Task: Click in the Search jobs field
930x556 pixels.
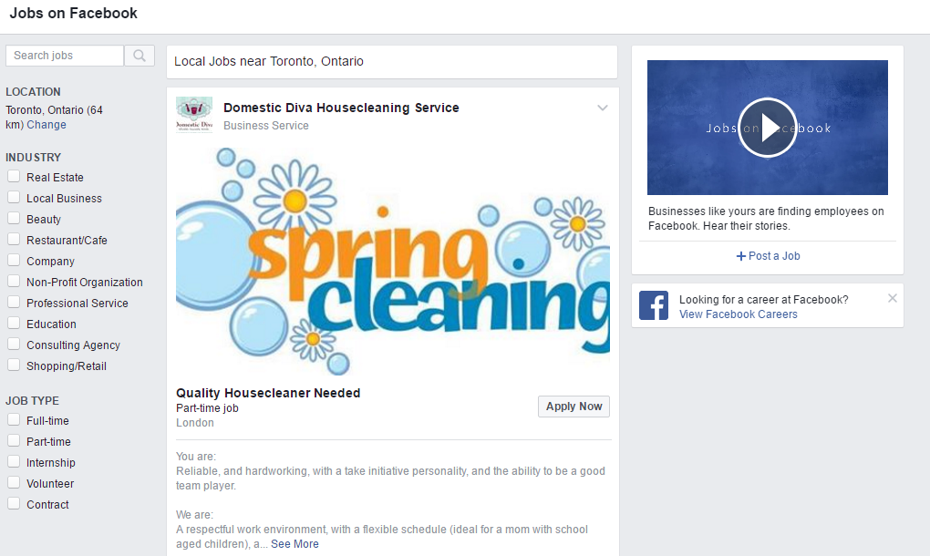Action: tap(65, 56)
